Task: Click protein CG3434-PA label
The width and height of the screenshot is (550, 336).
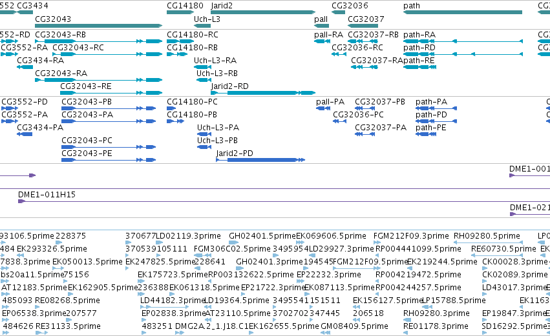Action: [40, 128]
